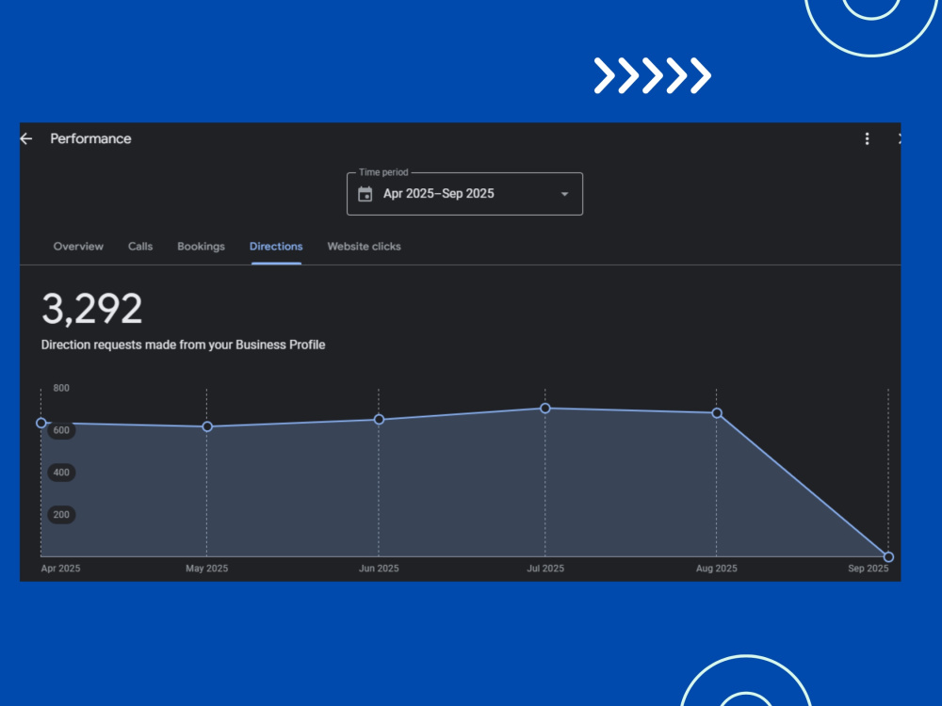Viewport: 942px width, 706px height.
Task: Click the 400 y-axis label
Action: click(x=61, y=473)
